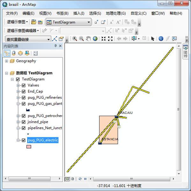This screenshot has width=191, height=191.
Task: Click Fixed Zoom Out arrows icon
Action: (110, 39)
